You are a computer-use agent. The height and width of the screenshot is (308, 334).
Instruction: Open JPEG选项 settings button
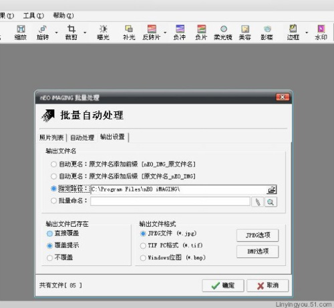258,235
